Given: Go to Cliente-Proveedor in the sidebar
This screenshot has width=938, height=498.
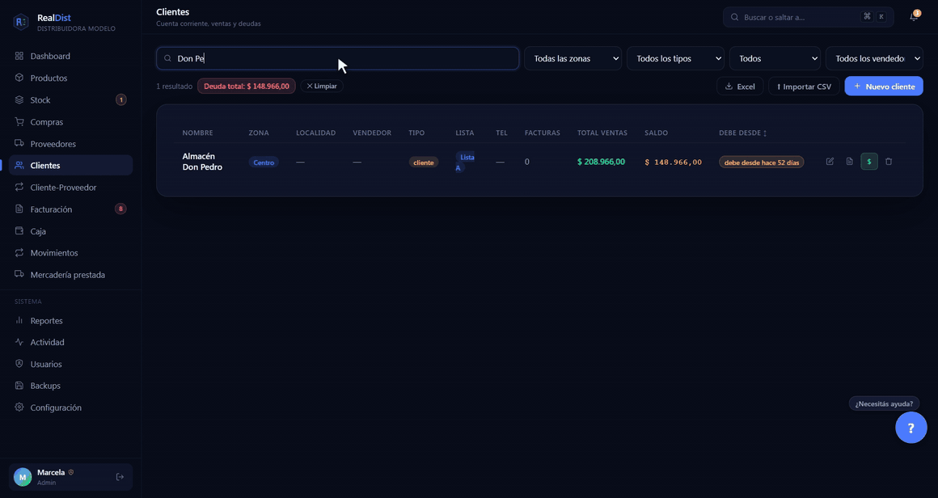Looking at the screenshot, I should click(x=70, y=187).
